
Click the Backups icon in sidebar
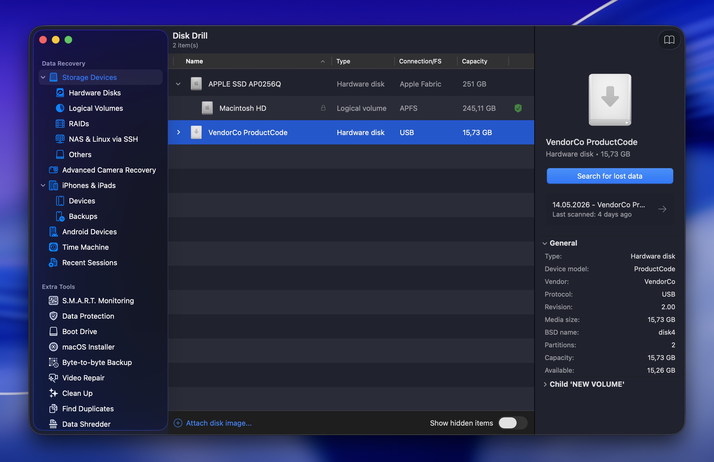(x=60, y=216)
